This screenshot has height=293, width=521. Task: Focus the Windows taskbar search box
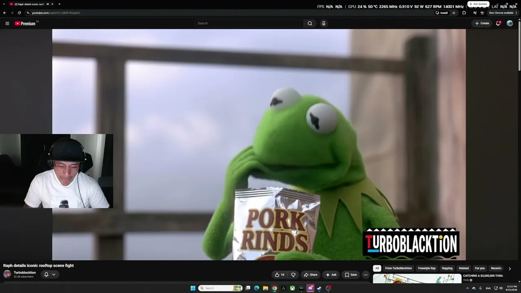click(x=220, y=288)
